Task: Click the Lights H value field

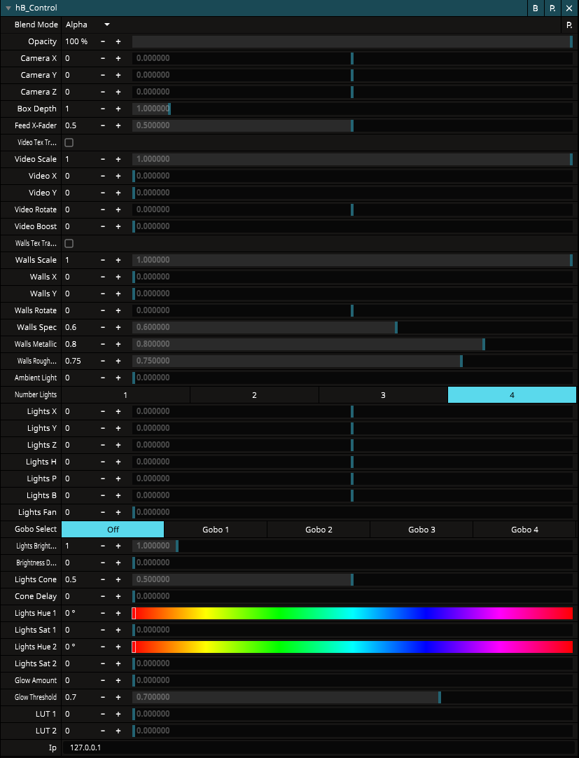Action: pyautogui.click(x=79, y=462)
